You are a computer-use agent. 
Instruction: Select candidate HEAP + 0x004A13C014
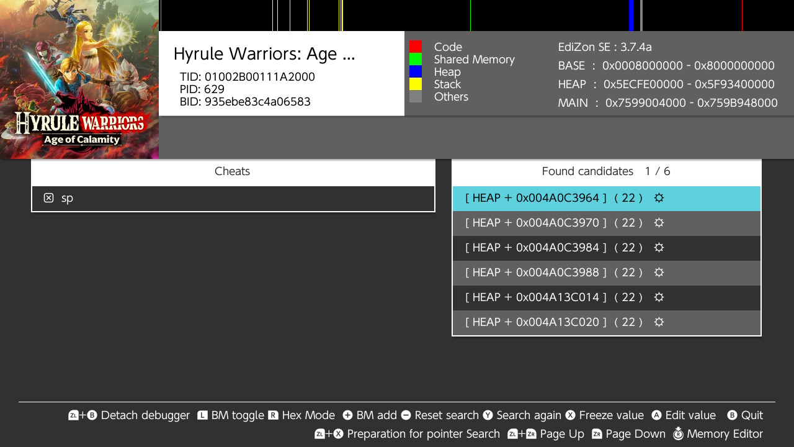point(607,297)
